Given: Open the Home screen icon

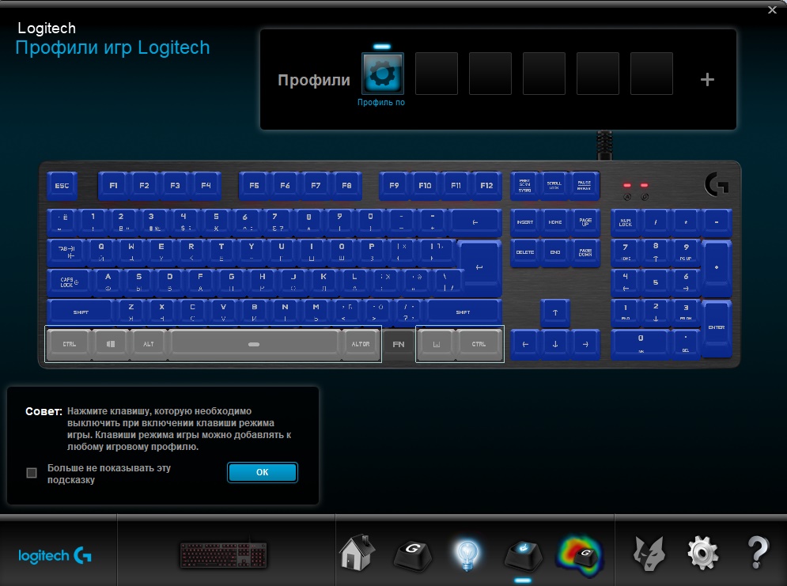Looking at the screenshot, I should click(x=357, y=554).
